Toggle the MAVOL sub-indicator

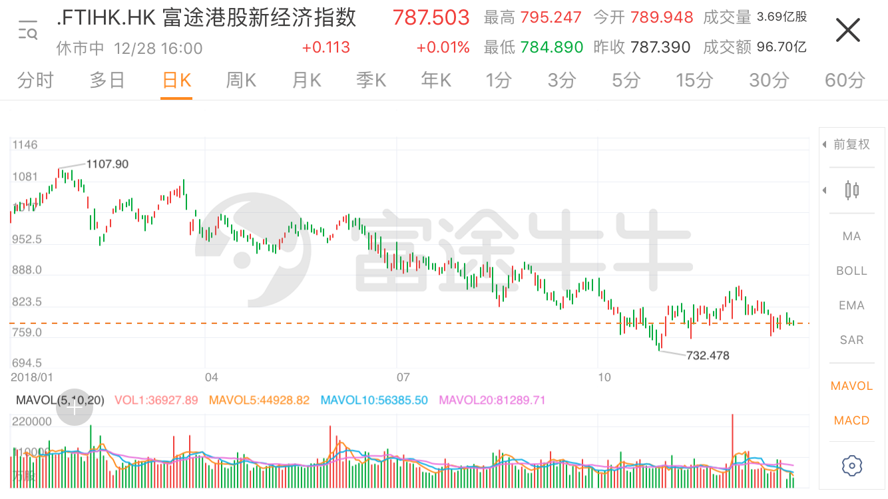(x=851, y=386)
